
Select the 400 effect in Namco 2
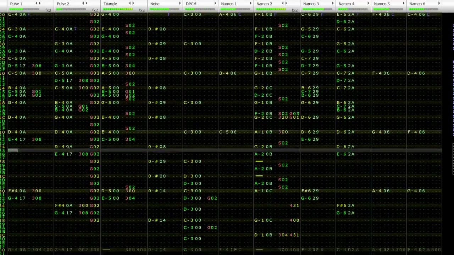point(294,220)
